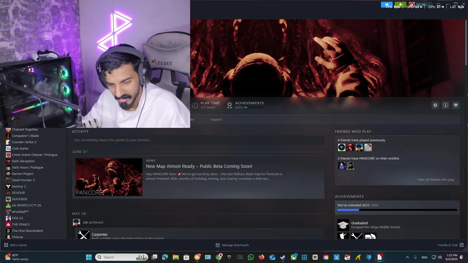Open the Graduated achievement icon
This screenshot has height=263, width=468.
(x=343, y=225)
